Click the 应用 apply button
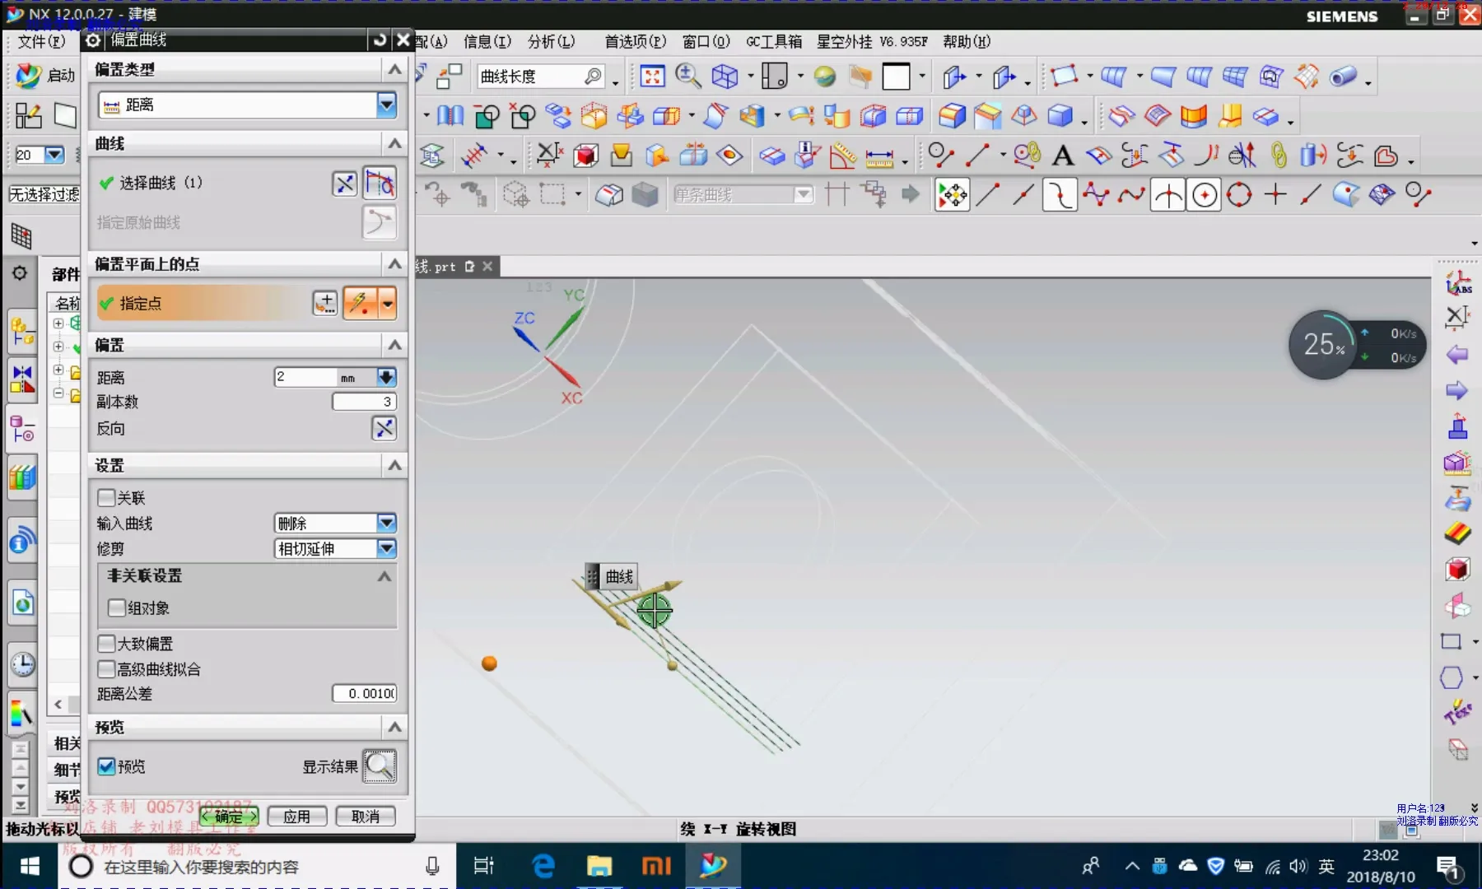This screenshot has width=1482, height=889. click(x=296, y=817)
